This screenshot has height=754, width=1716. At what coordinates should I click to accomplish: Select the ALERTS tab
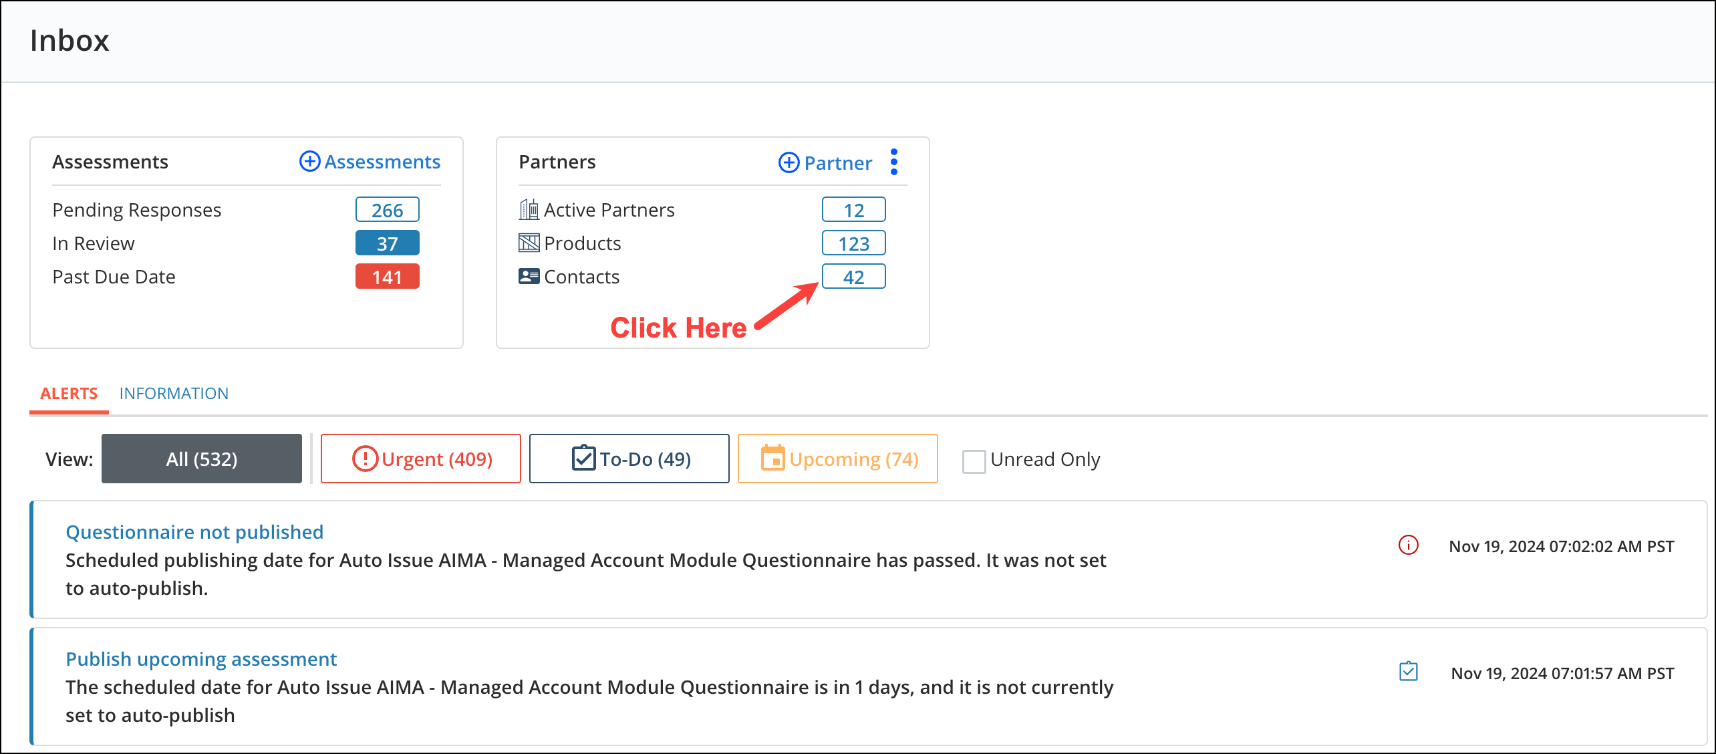coord(69,393)
